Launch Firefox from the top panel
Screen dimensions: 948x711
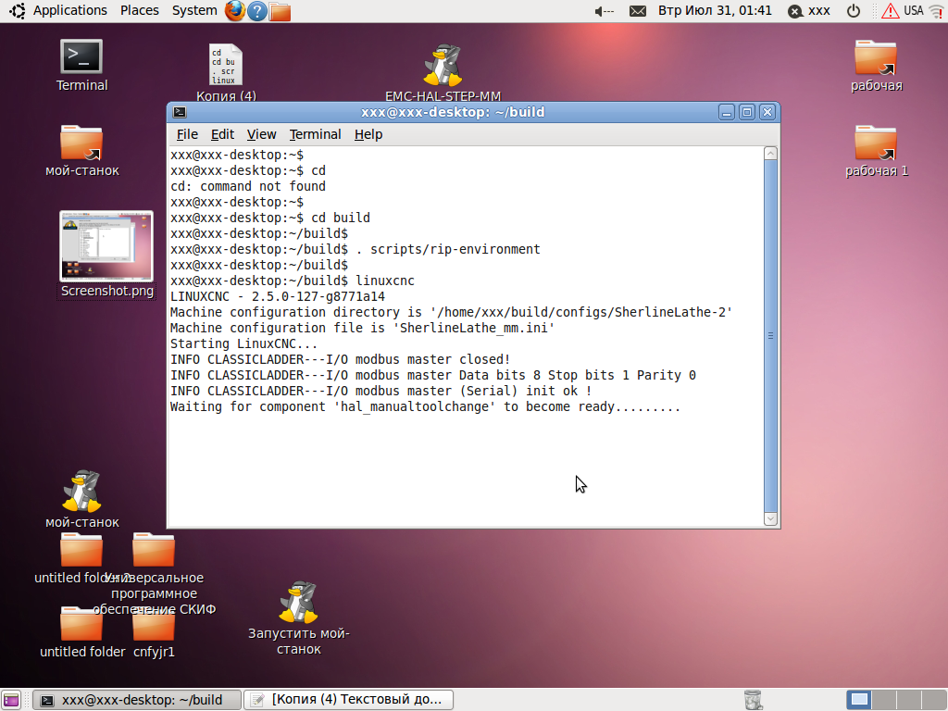235,11
